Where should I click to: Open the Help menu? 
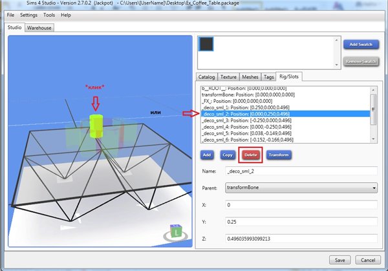(66, 14)
